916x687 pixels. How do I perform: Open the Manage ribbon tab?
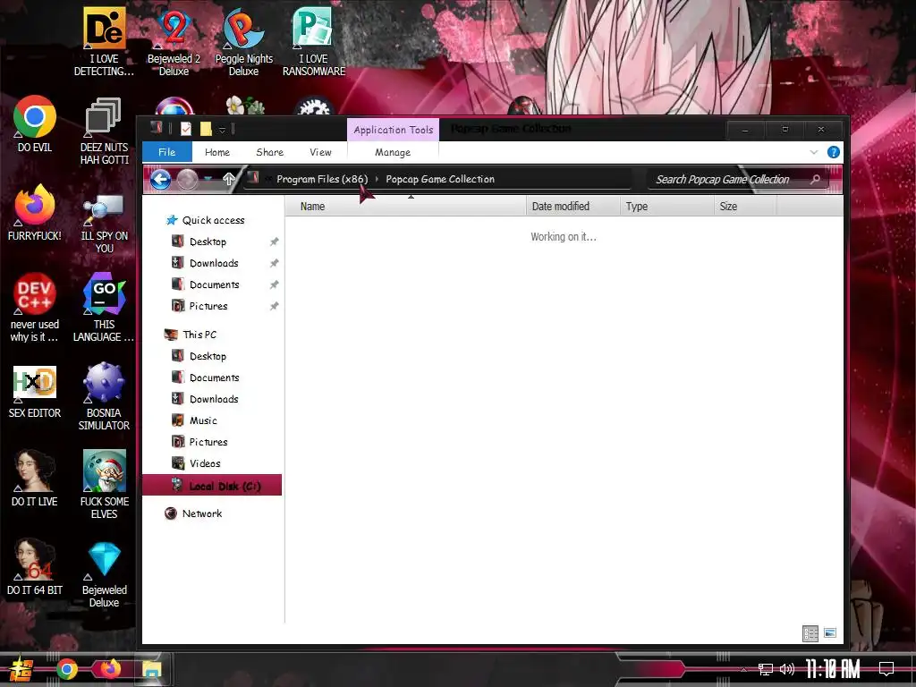[x=393, y=152]
